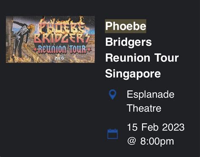The image size is (200, 157).
Task: Click the word "Theatre" in the venue
Action: pyautogui.click(x=144, y=108)
